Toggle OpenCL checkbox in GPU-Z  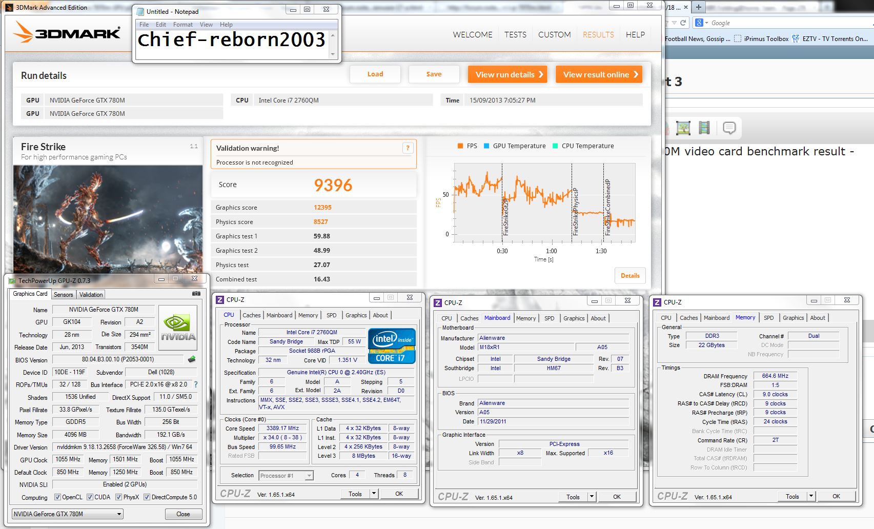click(x=58, y=497)
